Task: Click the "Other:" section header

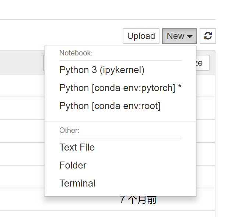Action: 70,130
